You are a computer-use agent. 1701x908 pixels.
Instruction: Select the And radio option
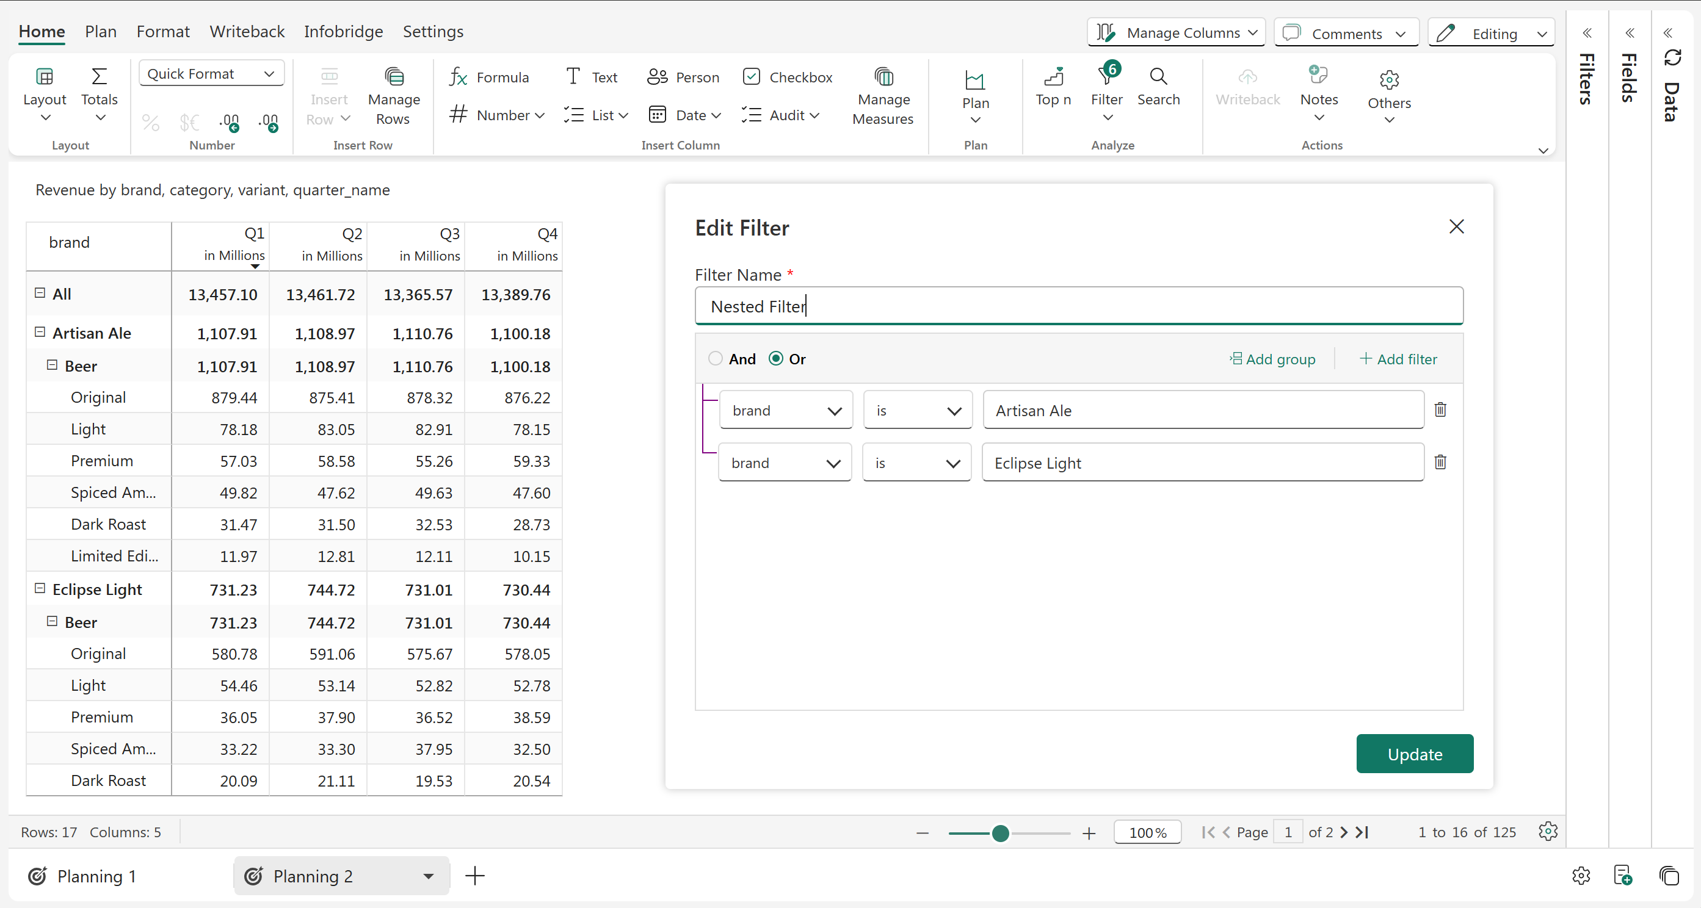pyautogui.click(x=715, y=358)
